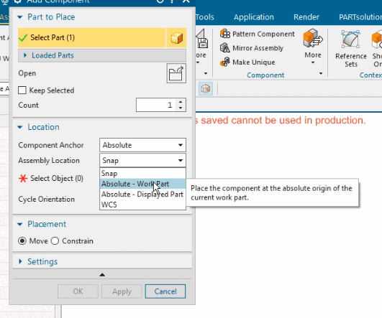
Task: Click the Cancel button
Action: 165,291
